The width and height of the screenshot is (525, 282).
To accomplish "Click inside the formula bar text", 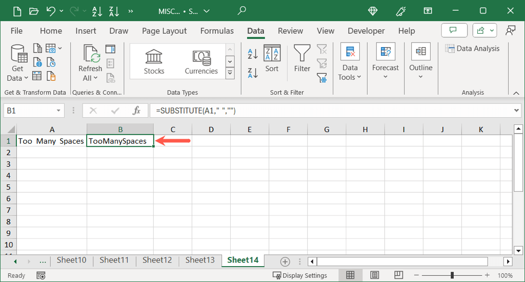I will (308, 111).
